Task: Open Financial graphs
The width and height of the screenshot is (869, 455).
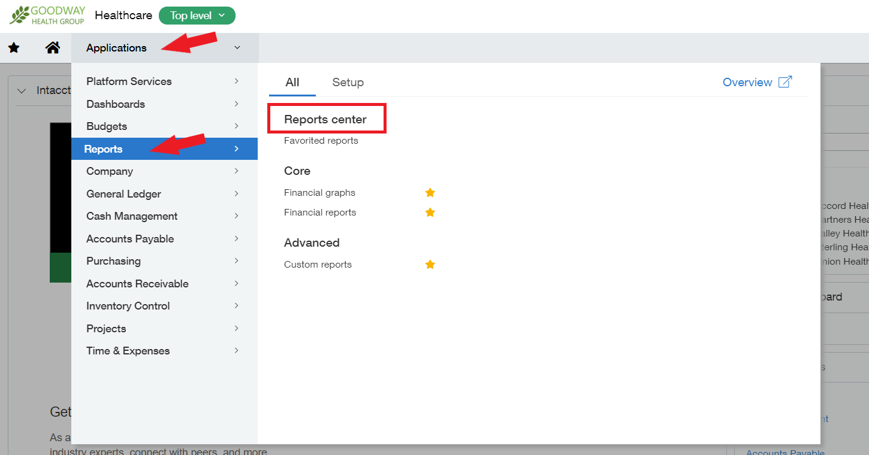Action: [319, 193]
